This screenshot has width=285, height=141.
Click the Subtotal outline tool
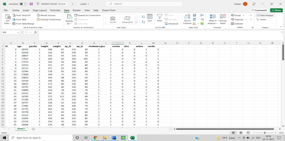tap(237, 24)
